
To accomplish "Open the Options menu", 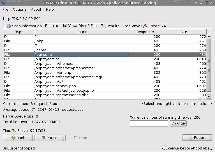I will pyautogui.click(x=19, y=9).
